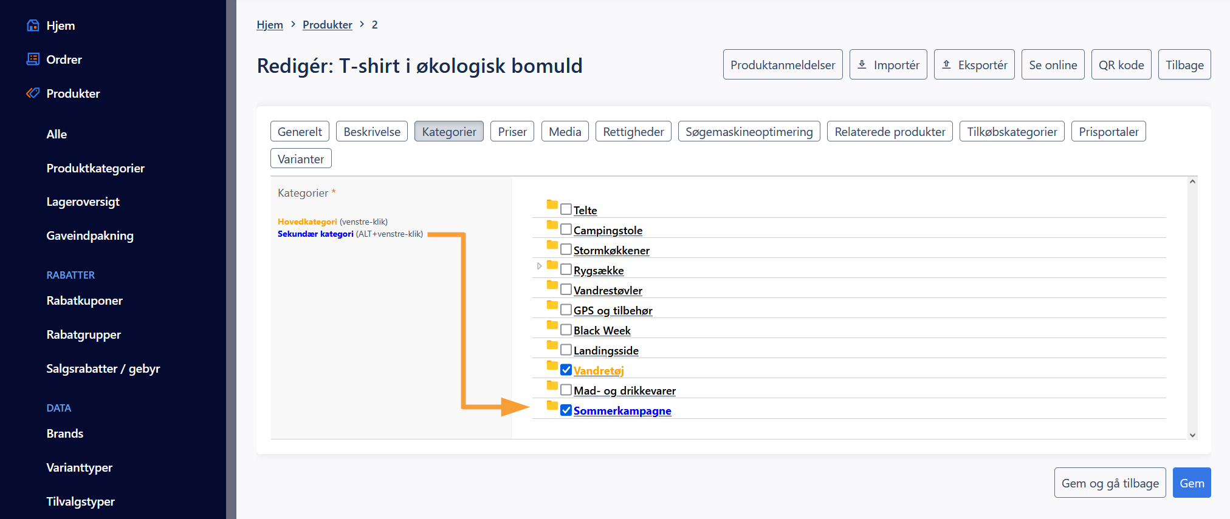Click the folder icon next to Campingstole
1230x519 pixels.
point(552,225)
